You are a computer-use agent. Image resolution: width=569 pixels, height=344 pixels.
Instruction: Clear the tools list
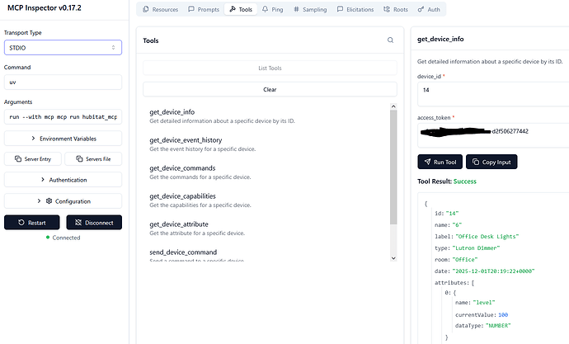tap(270, 88)
